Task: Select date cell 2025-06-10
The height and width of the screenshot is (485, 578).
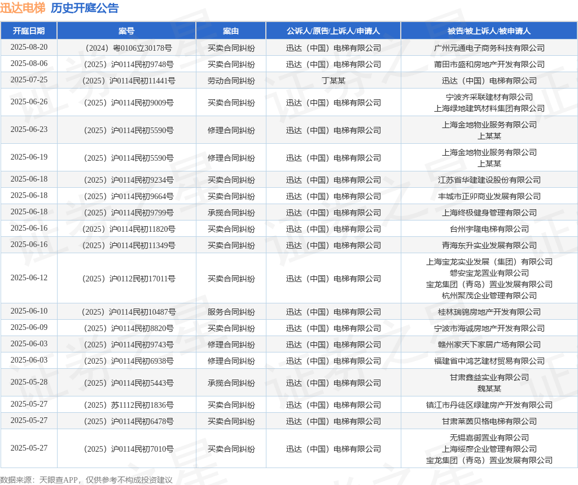Action: (x=29, y=311)
